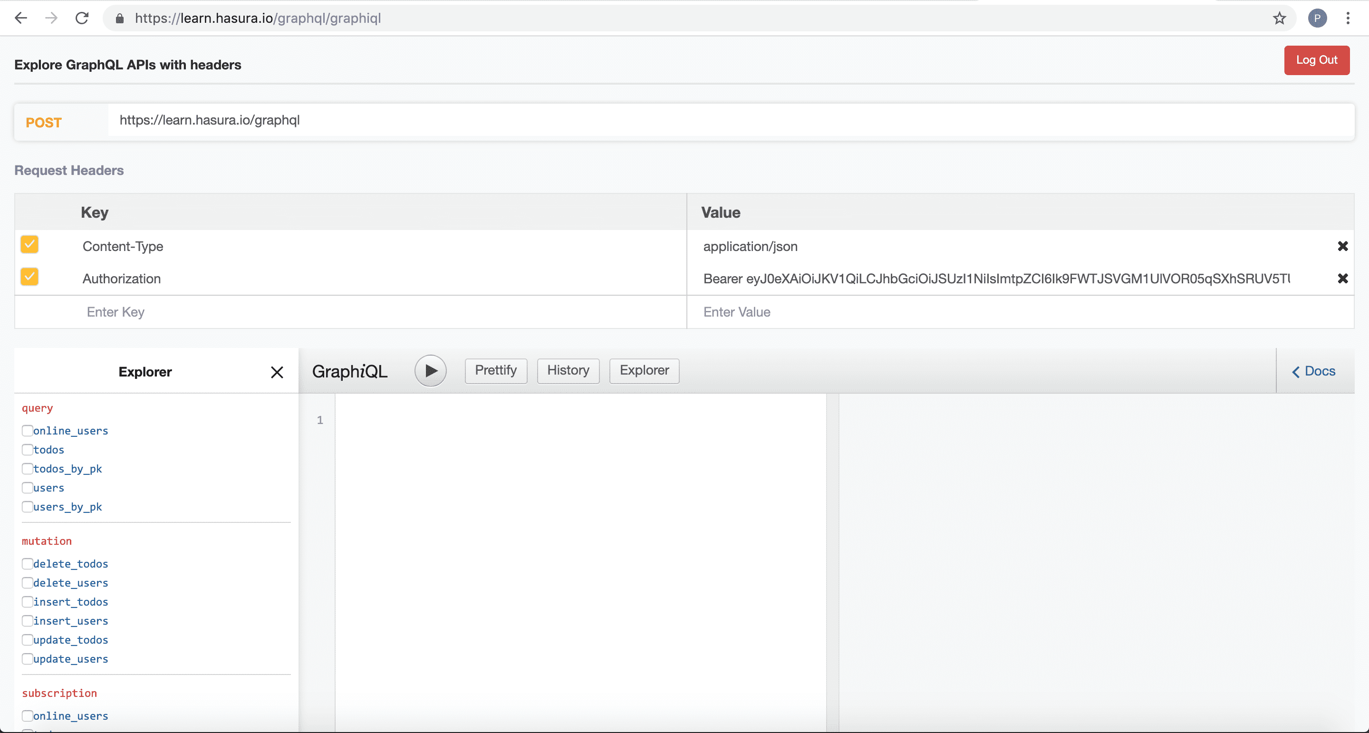The height and width of the screenshot is (733, 1369).
Task: Click the browser back navigation icon
Action: pyautogui.click(x=21, y=18)
